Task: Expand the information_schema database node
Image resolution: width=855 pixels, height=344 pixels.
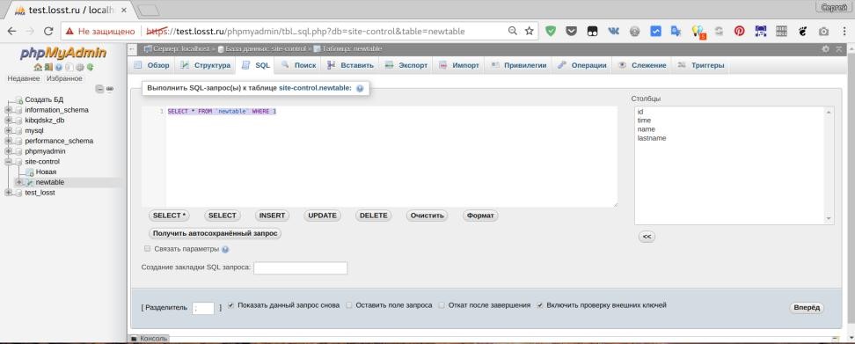Action: [8, 110]
